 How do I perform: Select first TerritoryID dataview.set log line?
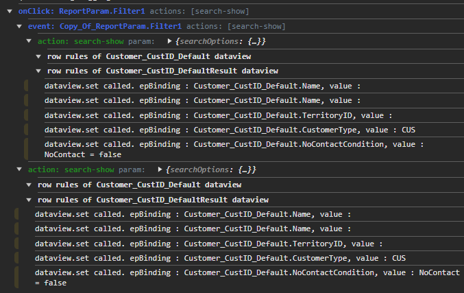tap(218, 115)
